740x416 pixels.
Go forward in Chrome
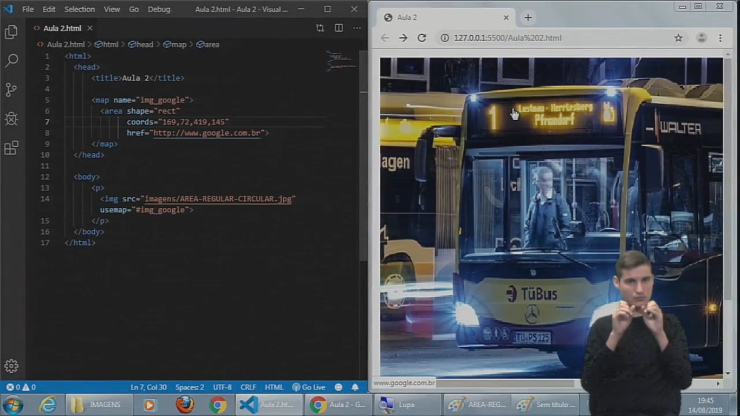point(403,38)
